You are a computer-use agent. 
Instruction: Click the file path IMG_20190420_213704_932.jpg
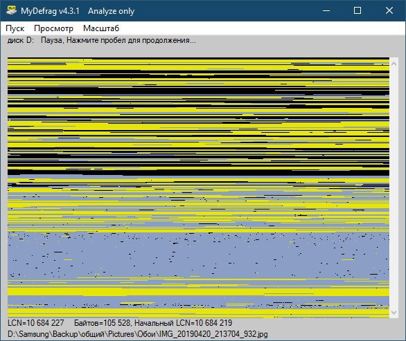[138, 334]
